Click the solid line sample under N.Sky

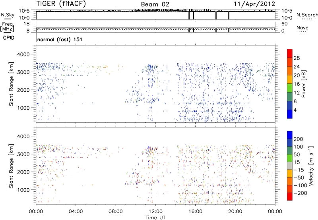pyautogui.click(x=8, y=19)
